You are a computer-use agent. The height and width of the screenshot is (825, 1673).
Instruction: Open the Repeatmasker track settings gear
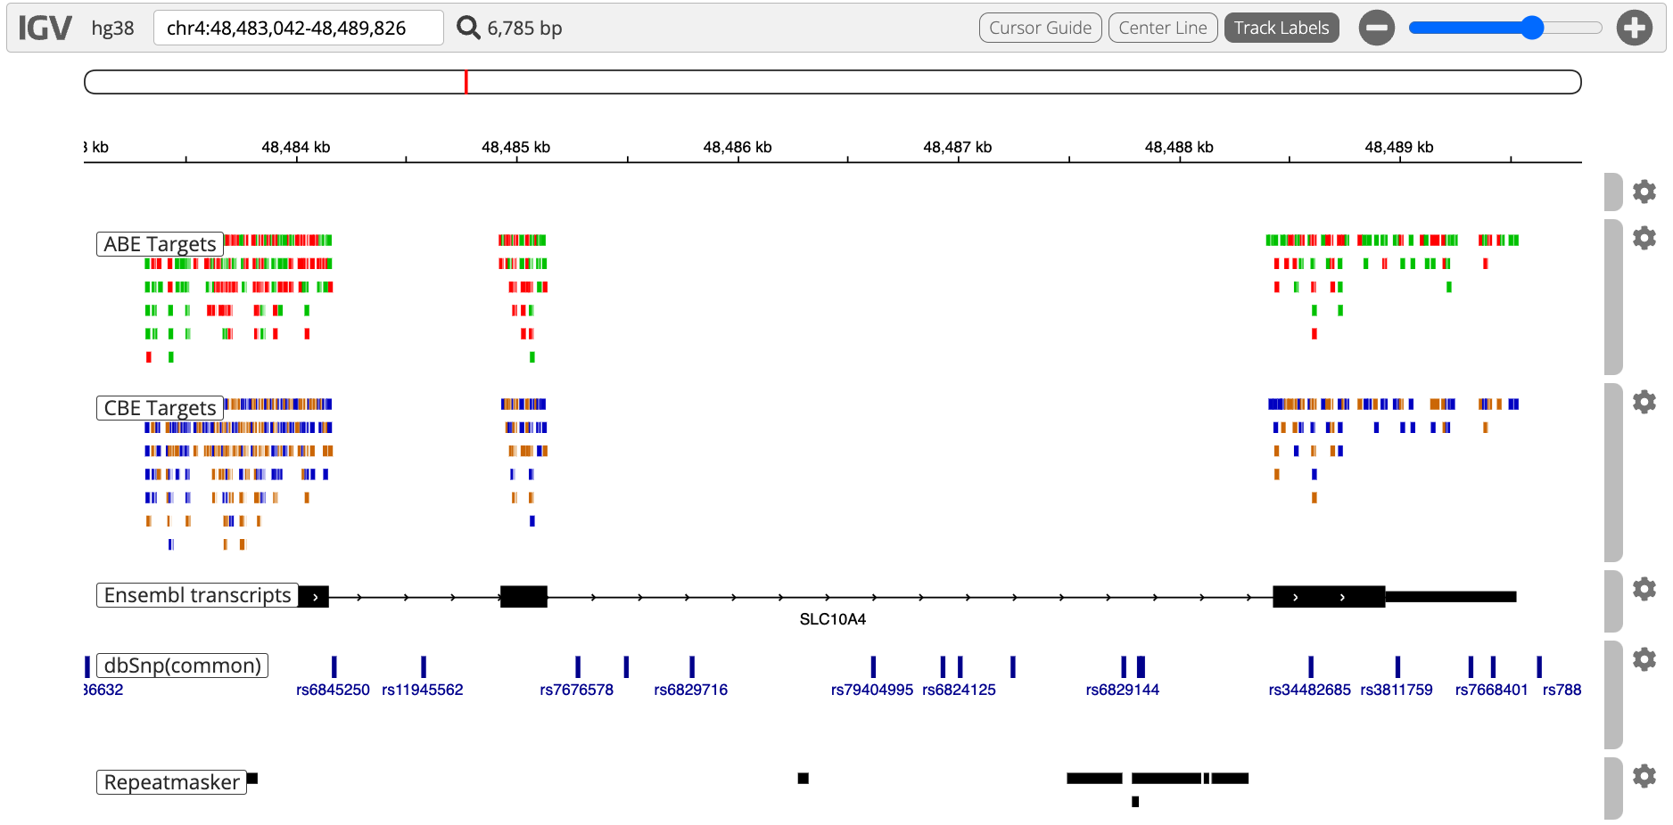tap(1644, 776)
